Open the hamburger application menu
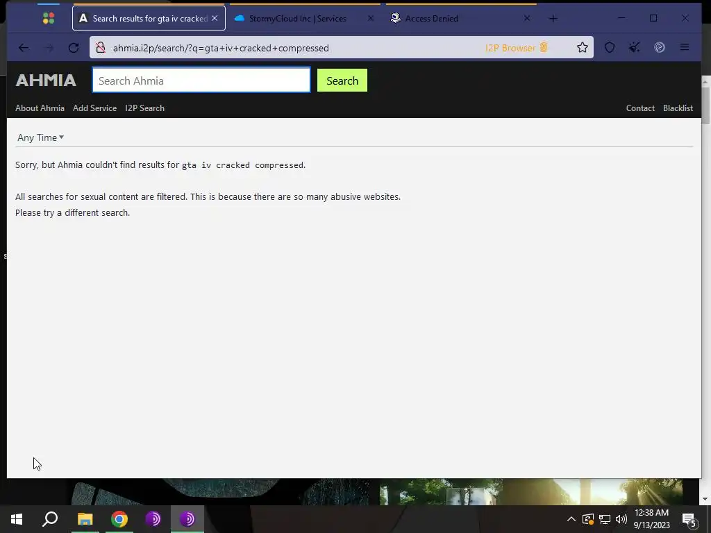 (685, 47)
